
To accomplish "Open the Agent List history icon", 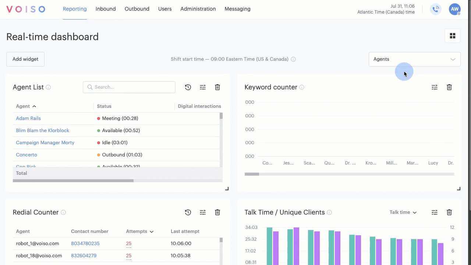I will pyautogui.click(x=188, y=87).
